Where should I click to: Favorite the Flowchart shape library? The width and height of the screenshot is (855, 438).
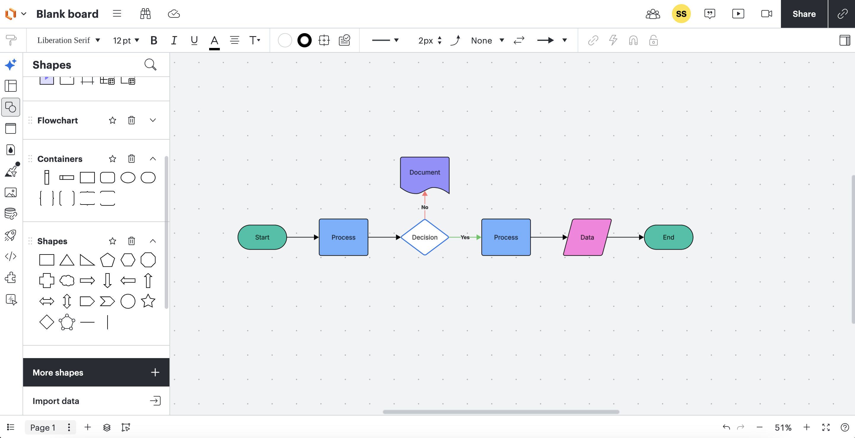click(x=113, y=120)
